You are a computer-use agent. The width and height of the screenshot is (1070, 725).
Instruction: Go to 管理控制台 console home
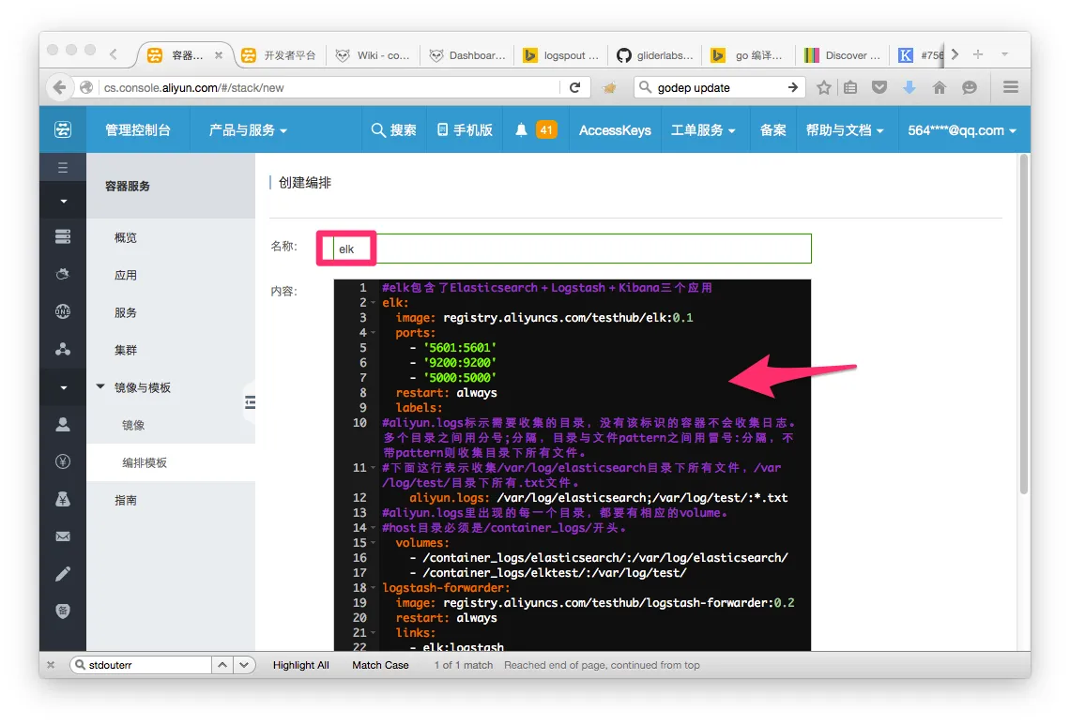pyautogui.click(x=138, y=130)
